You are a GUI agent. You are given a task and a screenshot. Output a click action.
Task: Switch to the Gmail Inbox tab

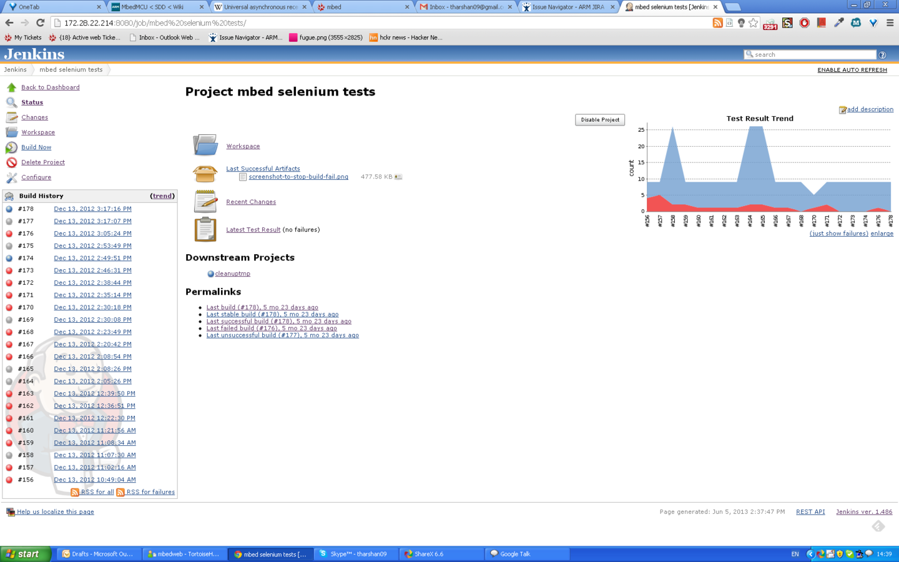[x=465, y=7]
